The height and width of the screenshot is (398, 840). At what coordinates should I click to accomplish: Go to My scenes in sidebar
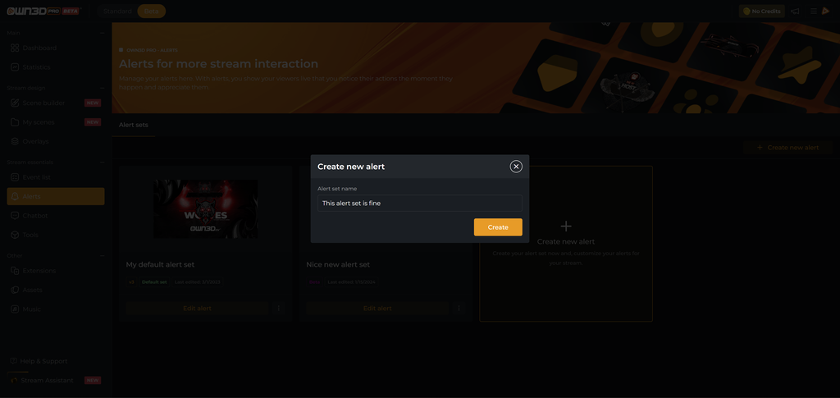pyautogui.click(x=38, y=122)
